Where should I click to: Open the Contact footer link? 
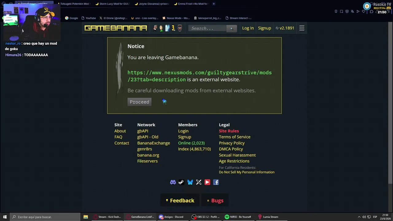[x=122, y=143]
